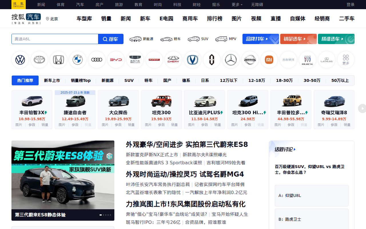The height and width of the screenshot is (229, 366).
Task: Open the BYD brand logo
Action: (116, 60)
